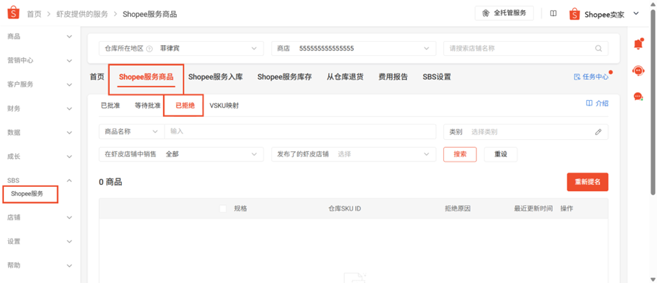
Task: Open the customer support headset icon
Action: click(638, 71)
